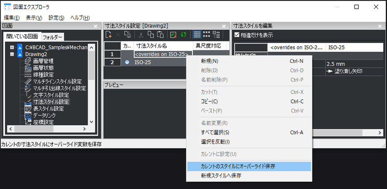Image resolution: width=387 pixels, height=189 pixels.
Task: Click the Drawing2 file icon in tree
Action: tap(20, 54)
